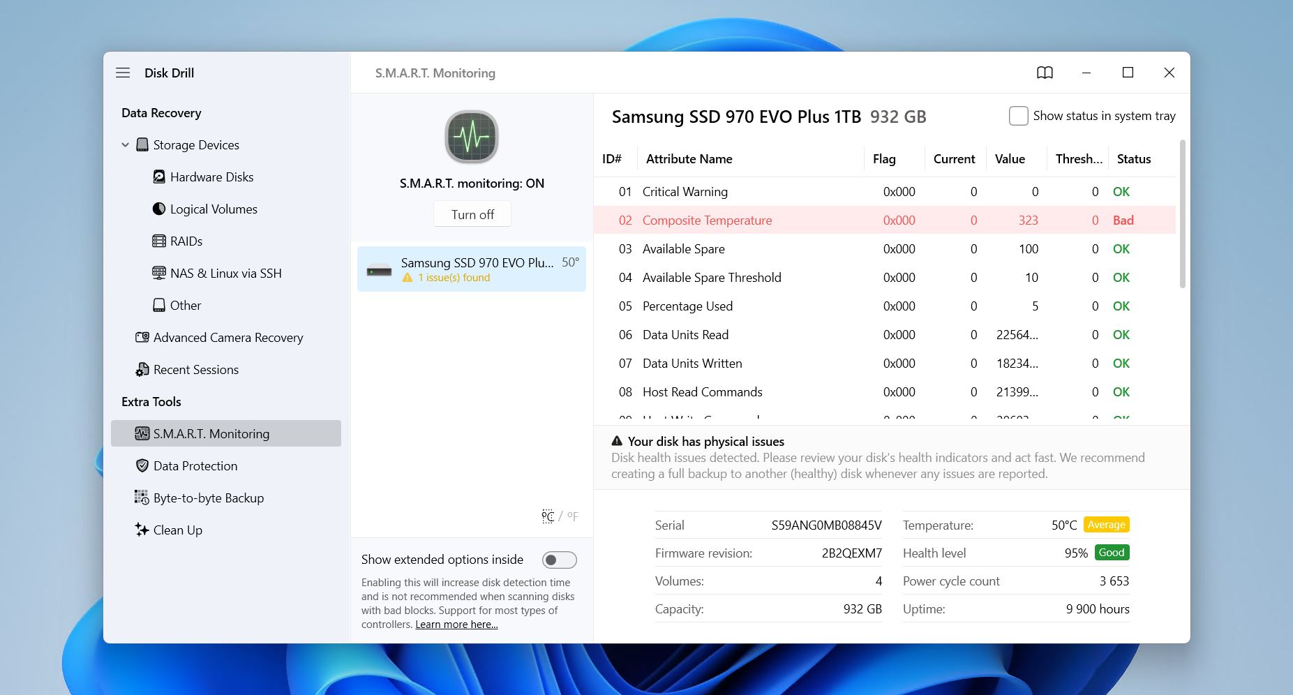Collapse the Storage Devices tree

pos(126,145)
